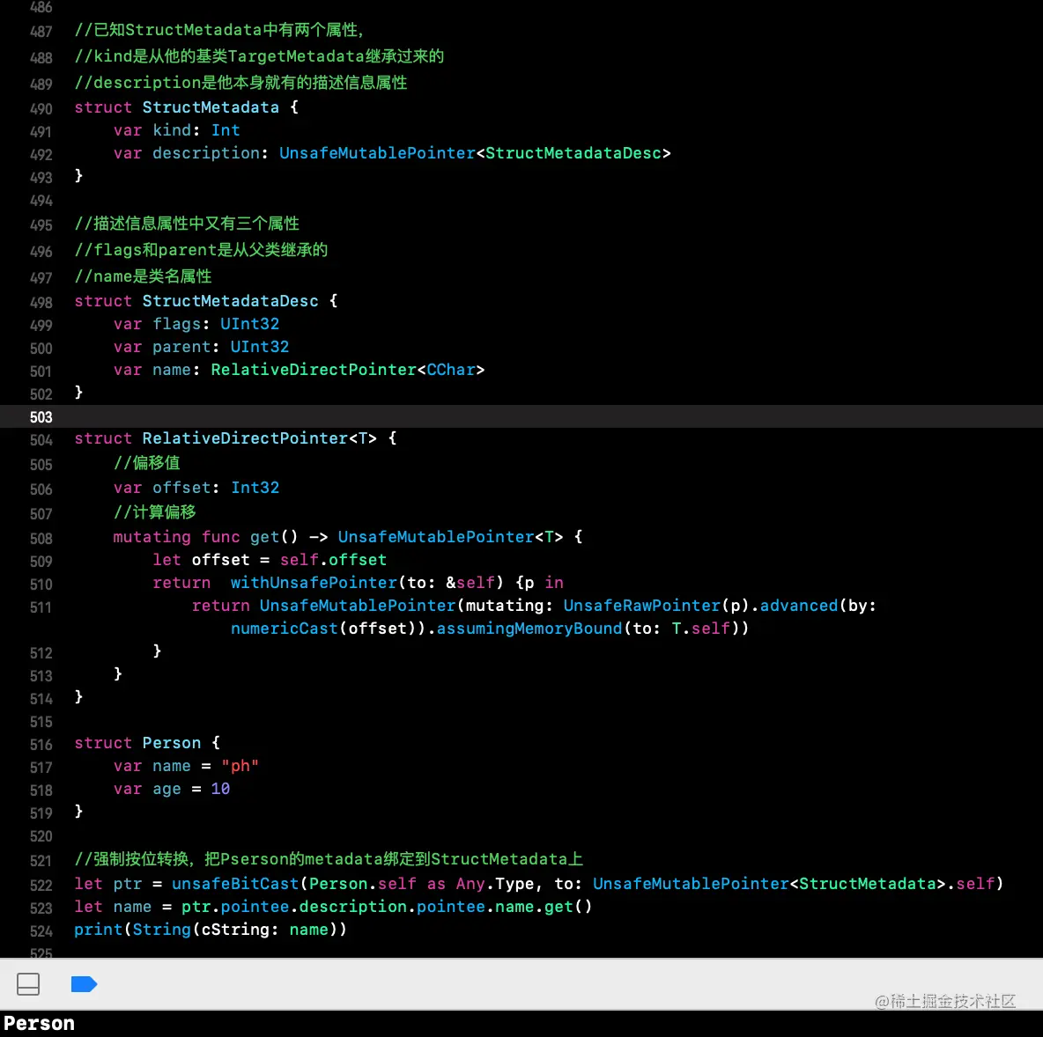This screenshot has height=1037, width=1043.
Task: Click comment about kind inherited from TargetMetadata
Action: tap(259, 55)
